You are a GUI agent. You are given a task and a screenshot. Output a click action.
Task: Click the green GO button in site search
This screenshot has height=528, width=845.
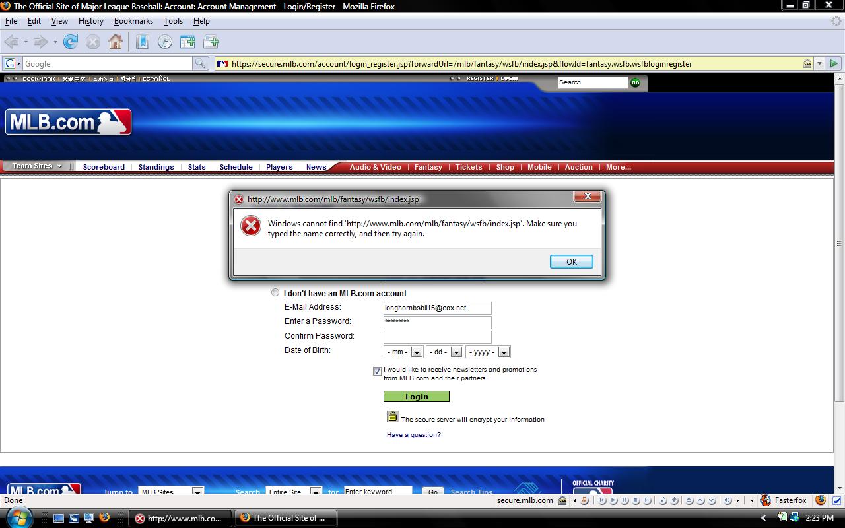(x=635, y=82)
